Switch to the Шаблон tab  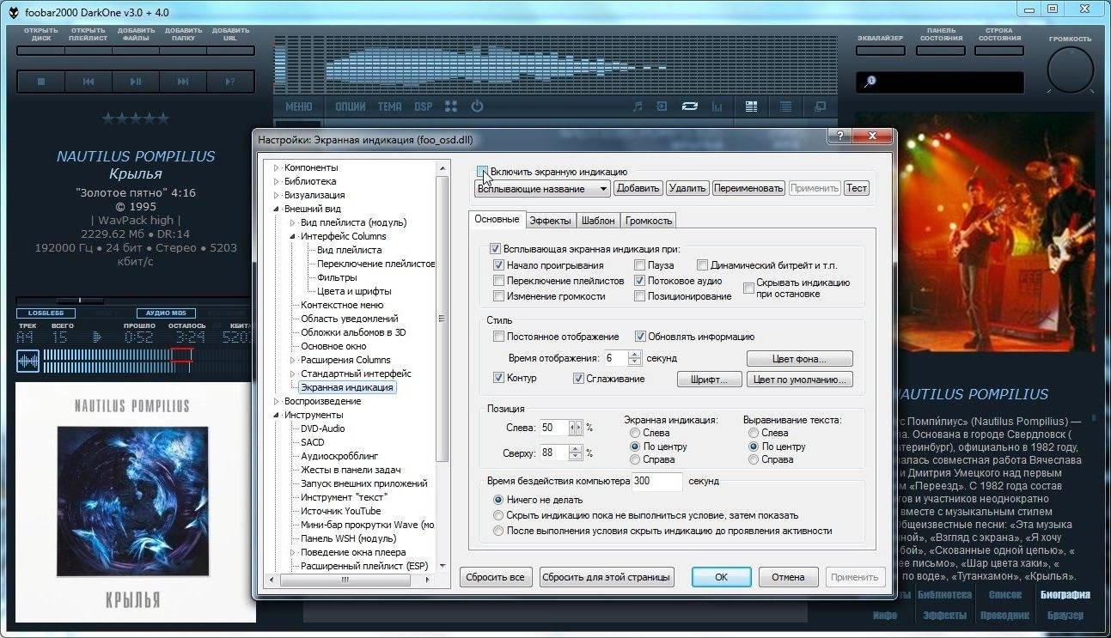[x=598, y=220]
